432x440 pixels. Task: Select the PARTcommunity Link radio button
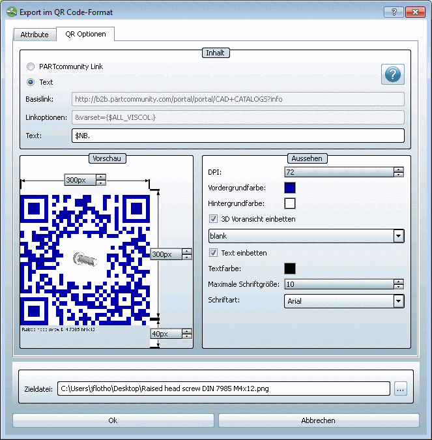[x=31, y=66]
